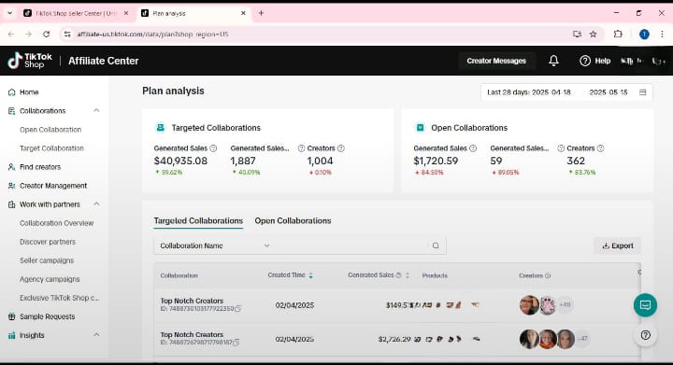Click info icon next to Targeted Generated Sales
Image resolution: width=673 pixels, height=365 pixels.
coord(213,148)
